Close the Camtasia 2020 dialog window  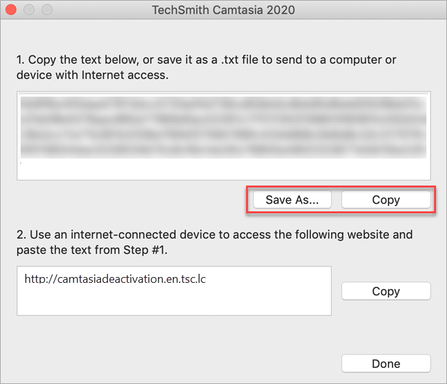(x=10, y=10)
